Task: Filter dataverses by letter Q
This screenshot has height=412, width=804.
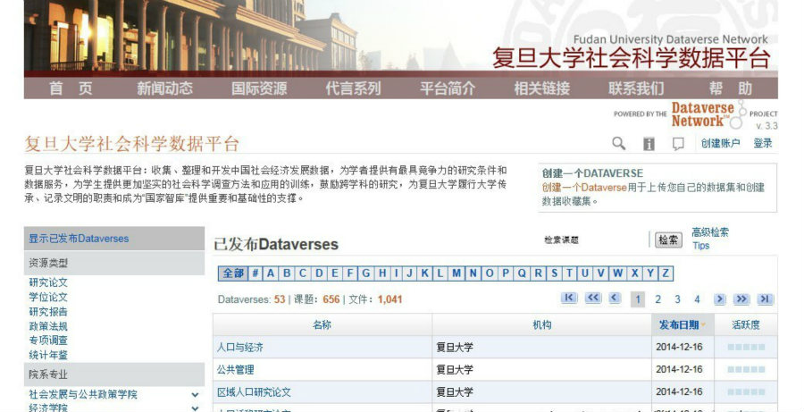Action: (x=522, y=273)
